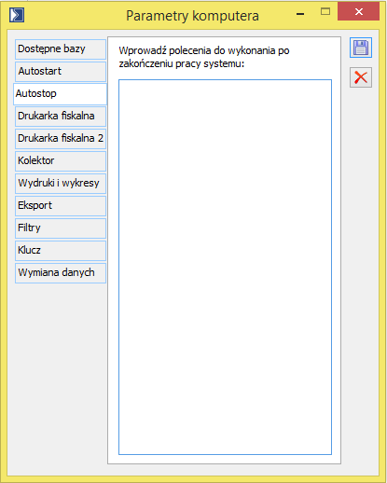Open the Klucz tab
The height and width of the screenshot is (483, 387).
click(61, 251)
